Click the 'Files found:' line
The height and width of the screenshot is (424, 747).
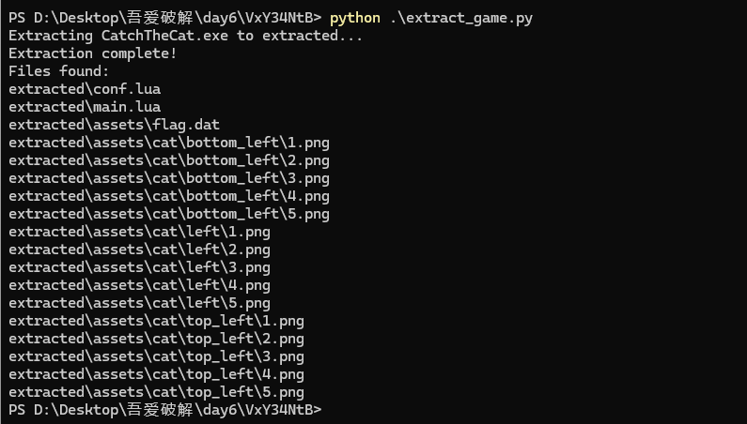click(x=59, y=71)
